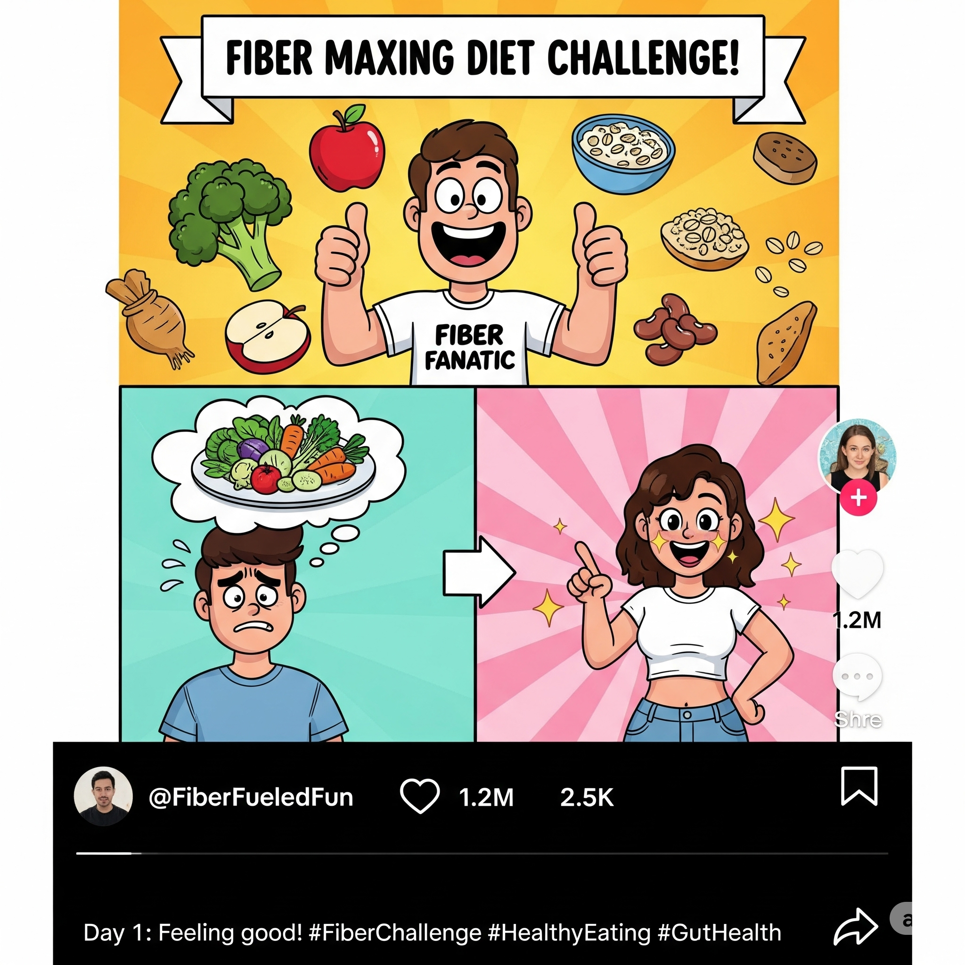Image resolution: width=965 pixels, height=965 pixels.
Task: Click the 2.5K comment count
Action: pyautogui.click(x=586, y=797)
